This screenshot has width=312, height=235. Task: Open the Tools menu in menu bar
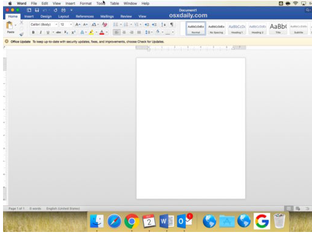pyautogui.click(x=101, y=4)
